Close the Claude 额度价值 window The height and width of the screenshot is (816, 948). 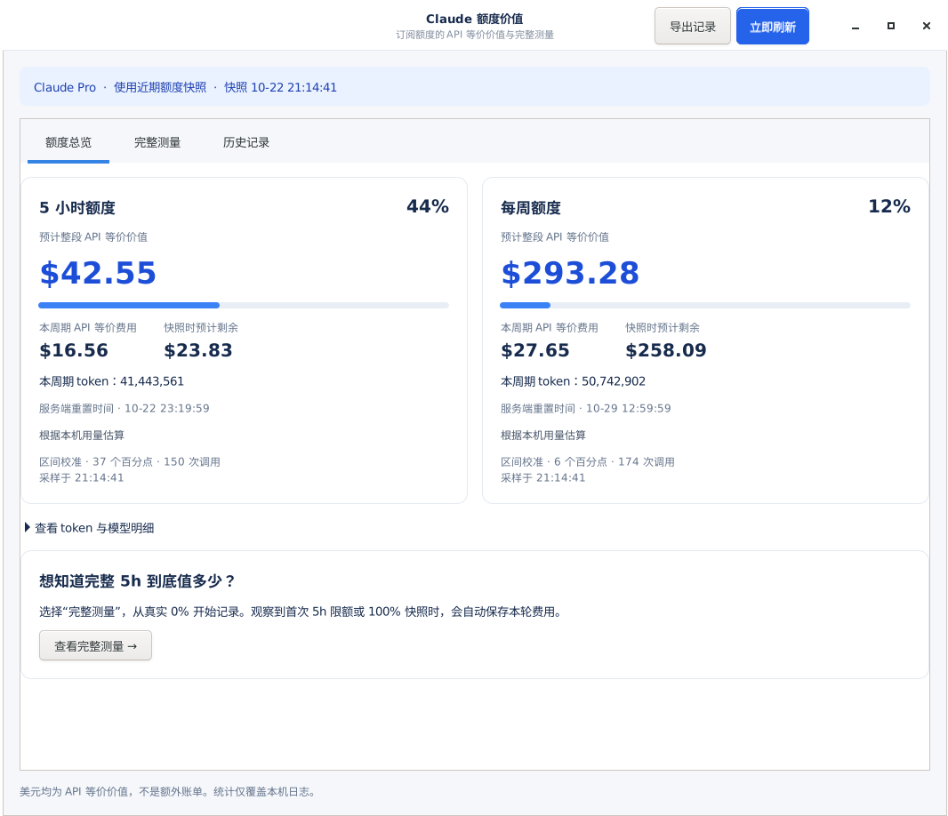(927, 26)
